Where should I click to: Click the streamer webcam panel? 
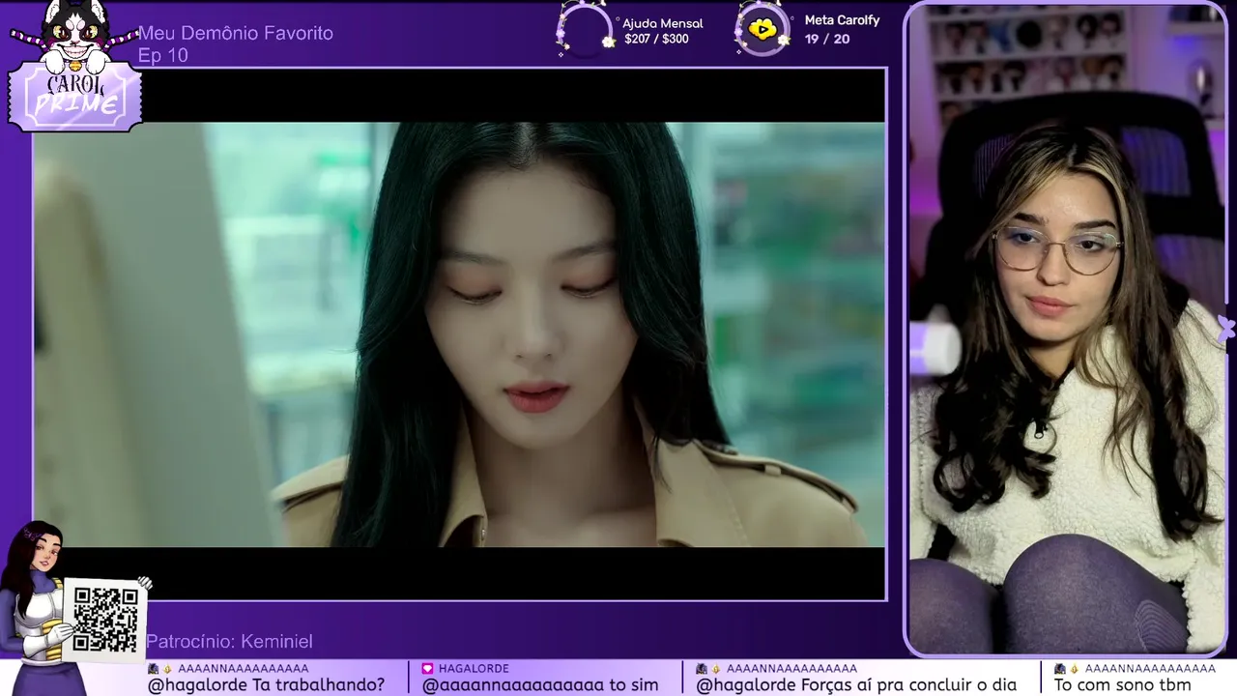pyautogui.click(x=1067, y=329)
